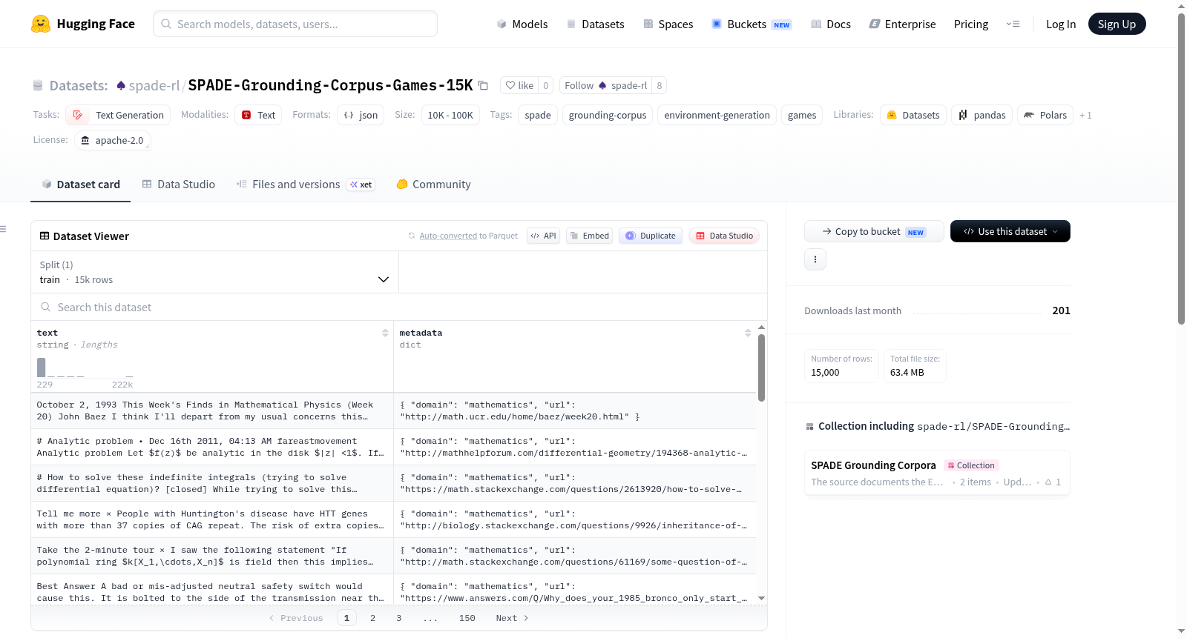The width and height of the screenshot is (1187, 638).
Task: Focus the Search this dataset field
Action: click(399, 307)
